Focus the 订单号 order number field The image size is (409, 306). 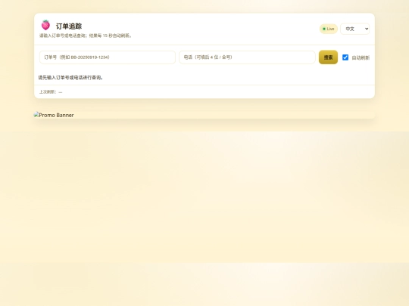coord(108,57)
